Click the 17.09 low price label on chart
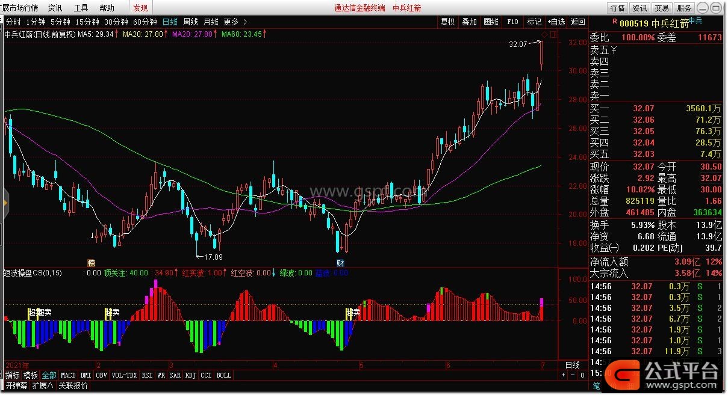The image size is (728, 395). [x=214, y=257]
